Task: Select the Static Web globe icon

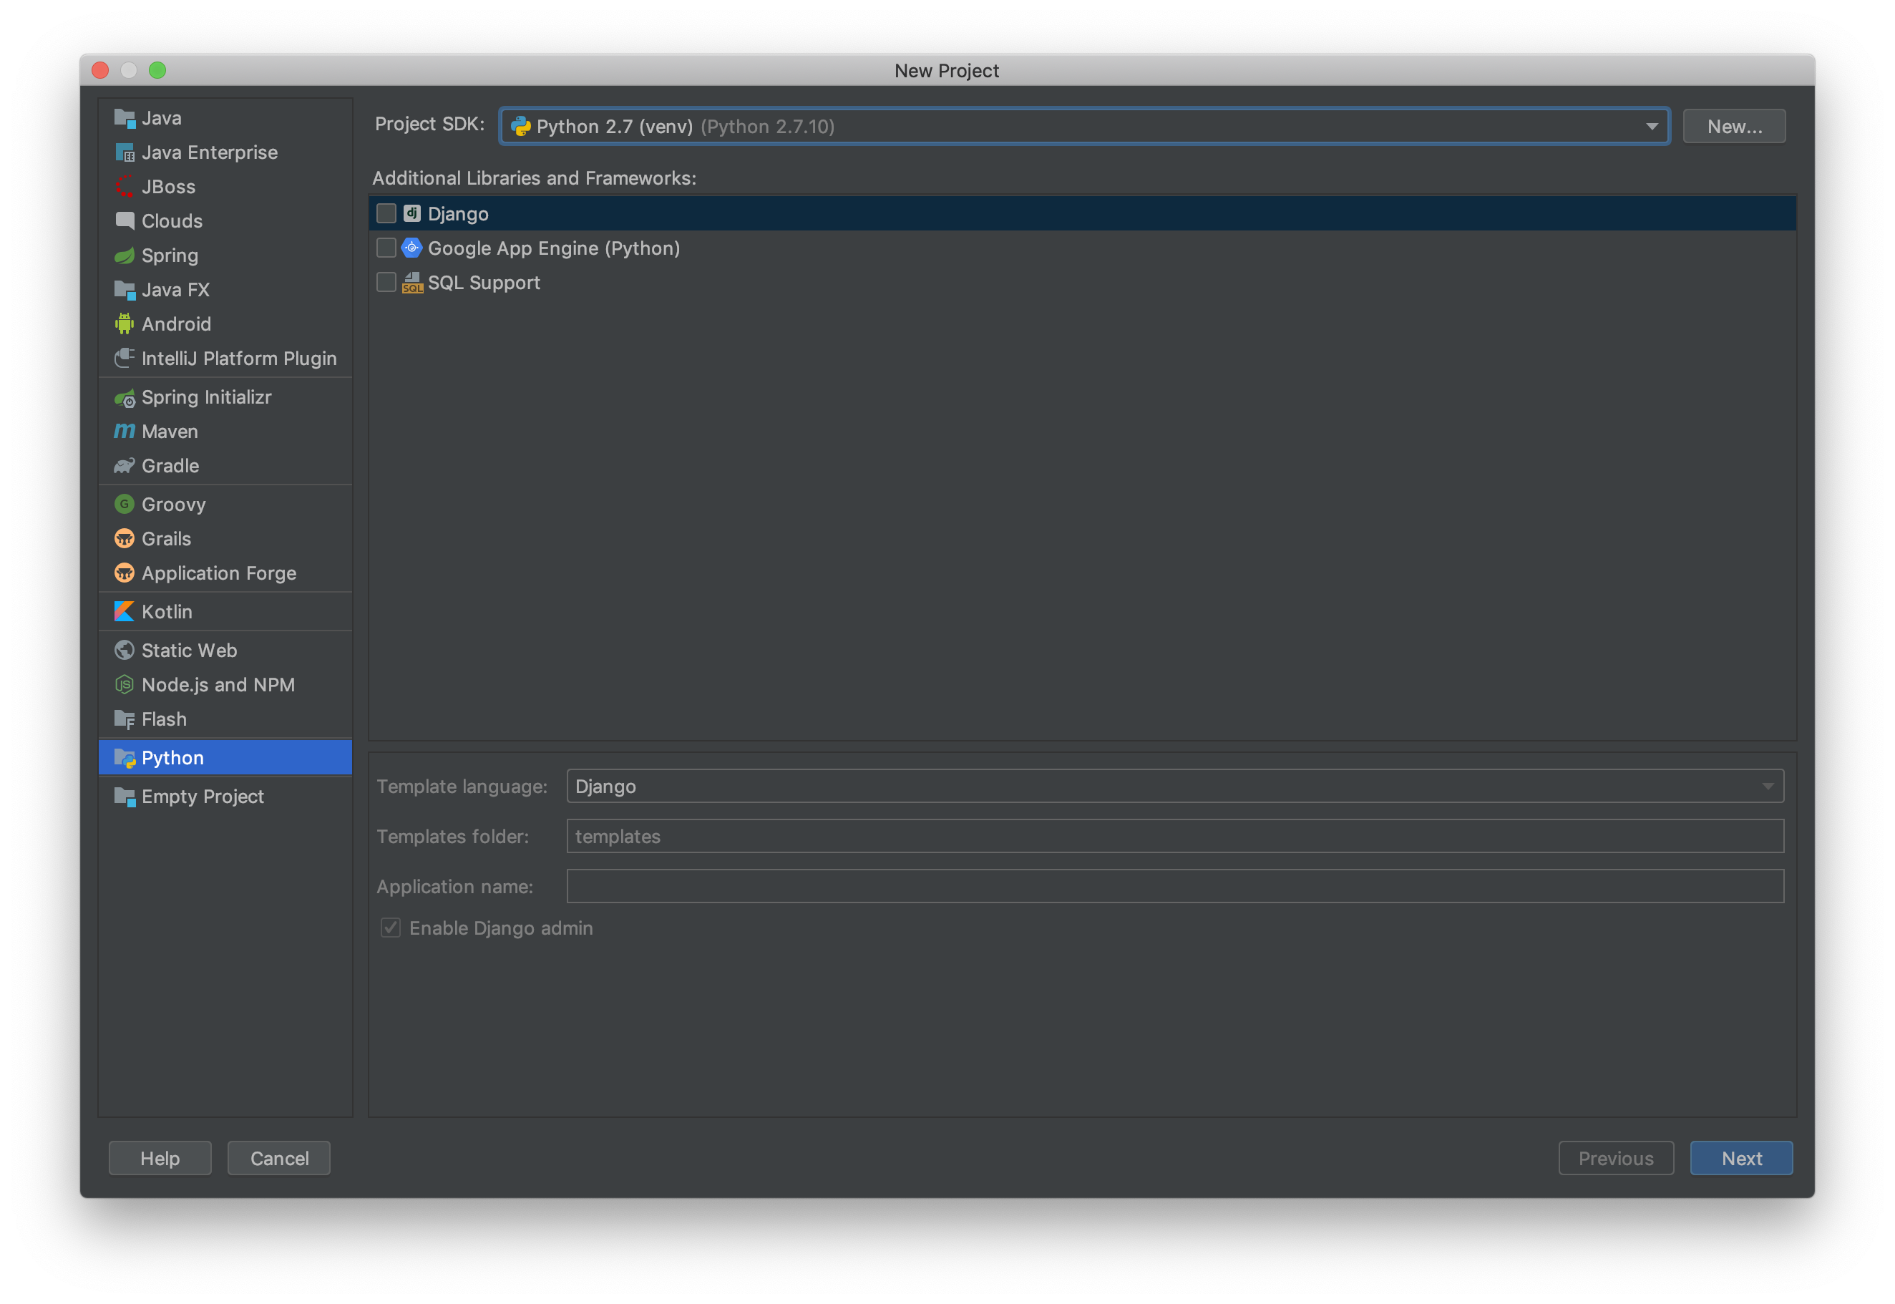Action: click(124, 651)
